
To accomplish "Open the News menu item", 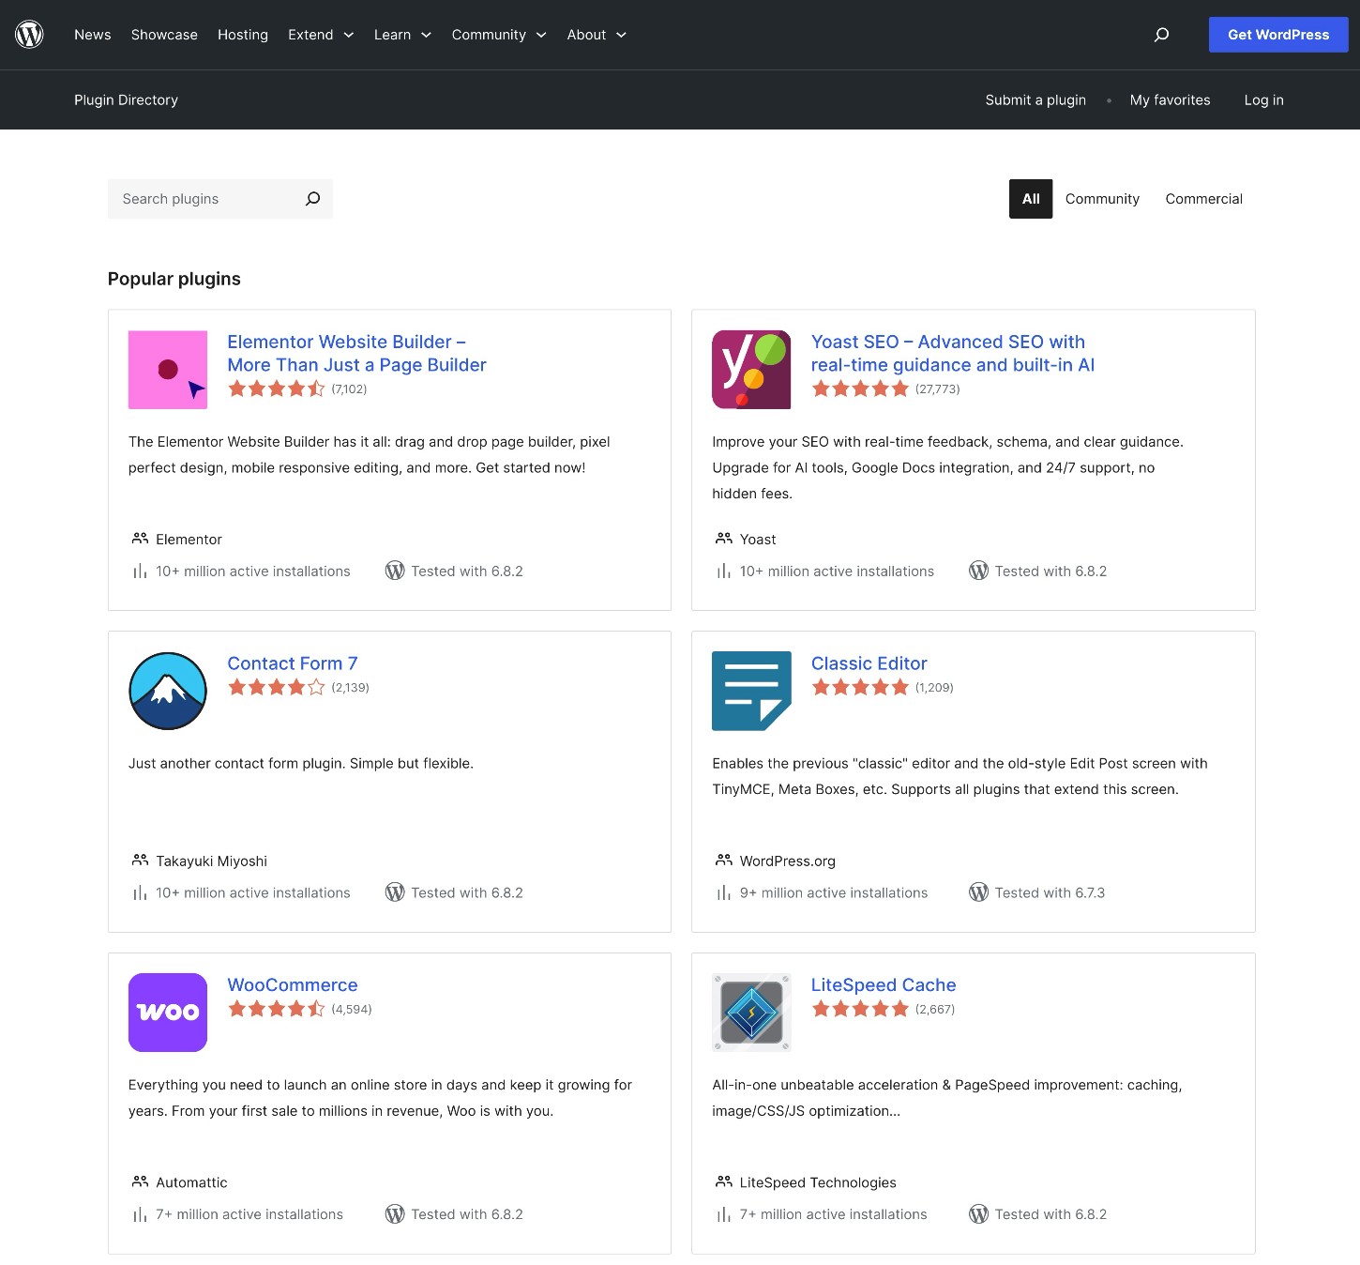I will [x=93, y=35].
